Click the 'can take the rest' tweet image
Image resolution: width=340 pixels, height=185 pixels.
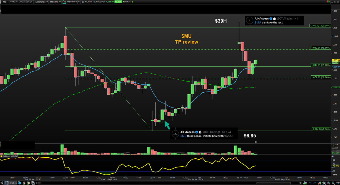pos(274,21)
